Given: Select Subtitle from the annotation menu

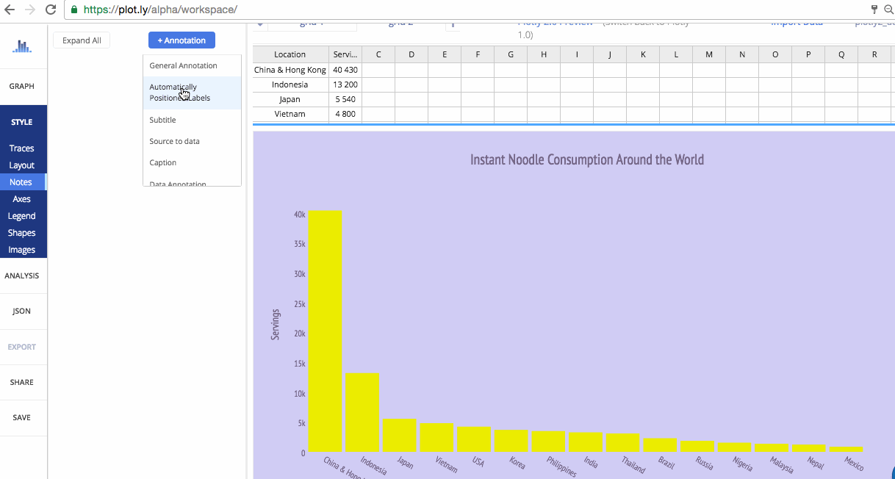Looking at the screenshot, I should point(162,119).
